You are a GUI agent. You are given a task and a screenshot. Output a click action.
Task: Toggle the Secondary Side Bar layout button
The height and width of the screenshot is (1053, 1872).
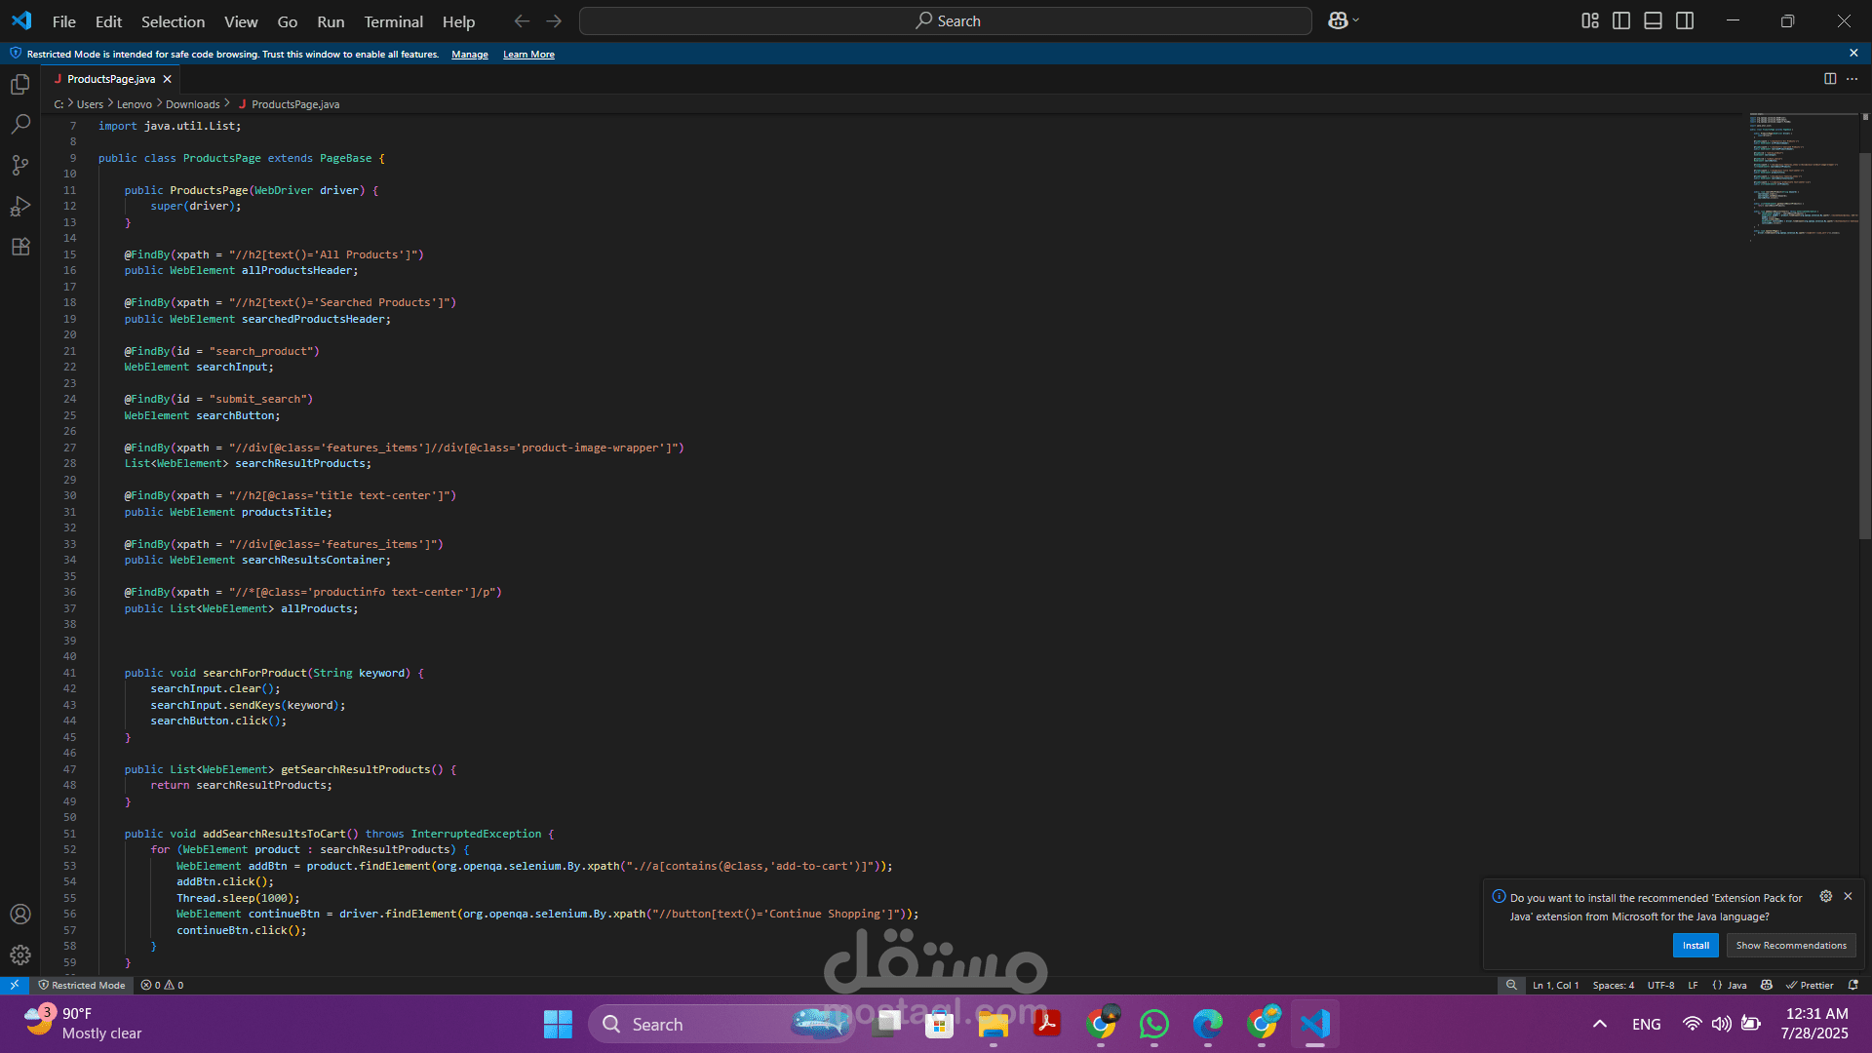(1685, 20)
